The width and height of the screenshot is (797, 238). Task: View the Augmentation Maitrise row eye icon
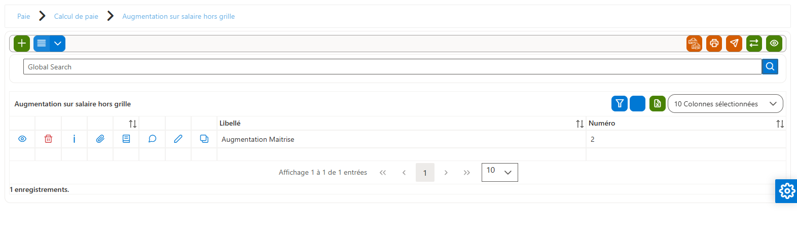point(22,139)
